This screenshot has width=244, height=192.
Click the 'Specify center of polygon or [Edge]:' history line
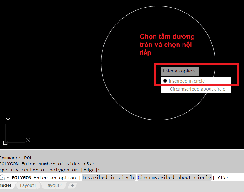tap(50, 170)
